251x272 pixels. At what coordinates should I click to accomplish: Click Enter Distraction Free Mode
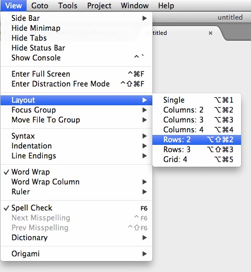pos(76,84)
